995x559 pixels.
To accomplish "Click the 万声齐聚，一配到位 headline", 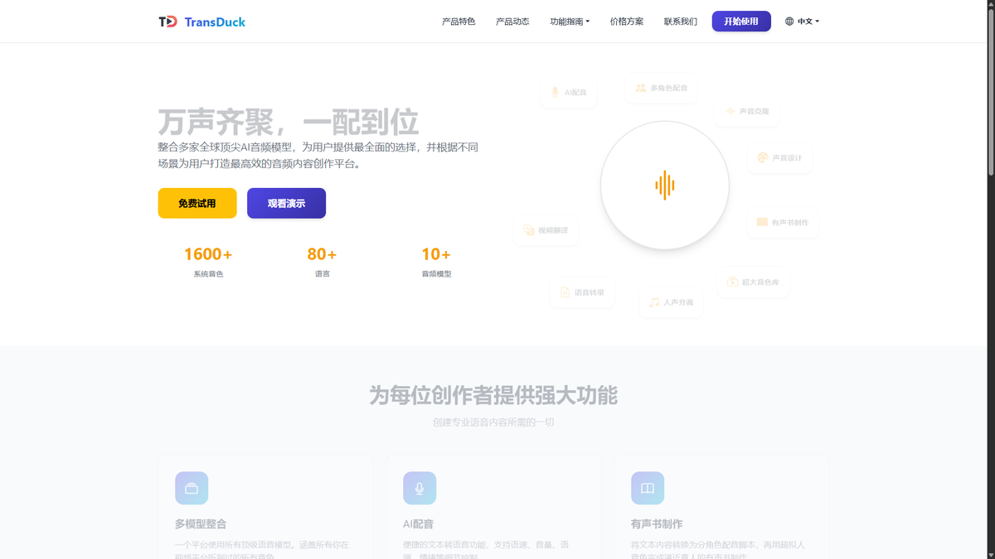I will coord(289,123).
